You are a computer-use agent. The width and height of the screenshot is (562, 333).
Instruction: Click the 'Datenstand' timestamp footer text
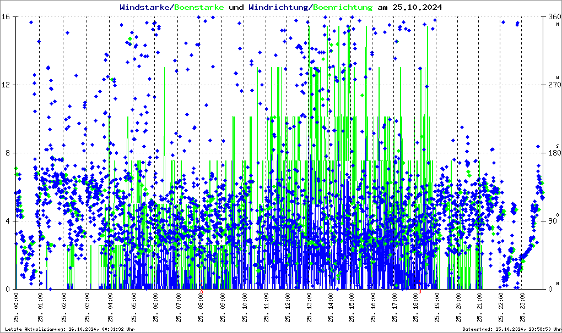511,329
